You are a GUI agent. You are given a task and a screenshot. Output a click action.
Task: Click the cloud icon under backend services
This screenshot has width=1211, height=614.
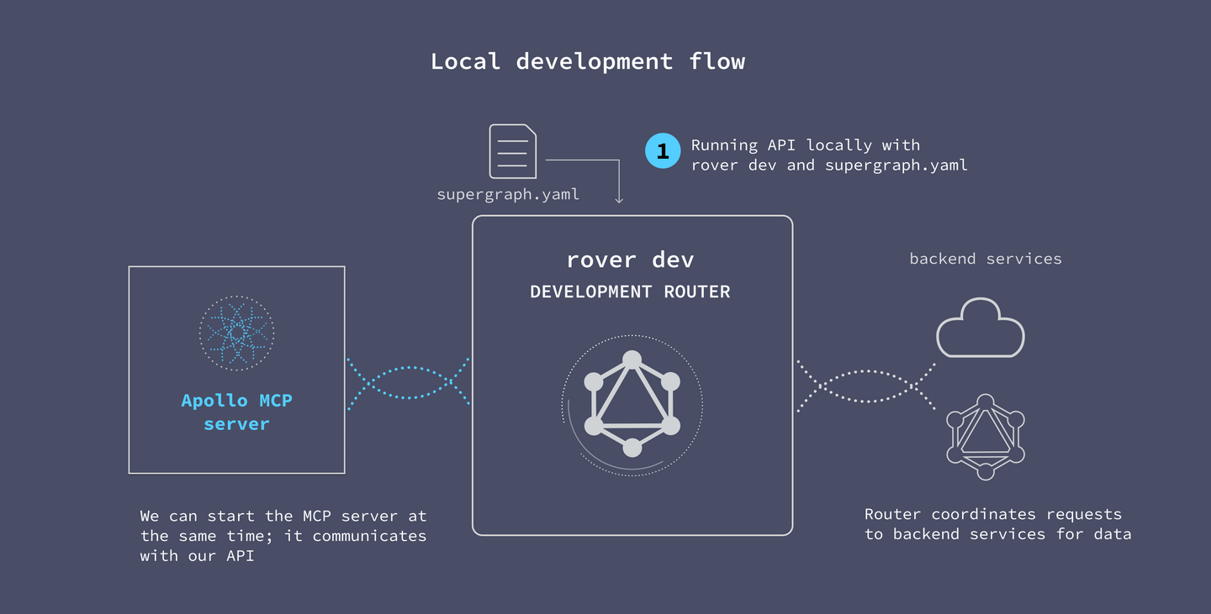pyautogui.click(x=980, y=328)
